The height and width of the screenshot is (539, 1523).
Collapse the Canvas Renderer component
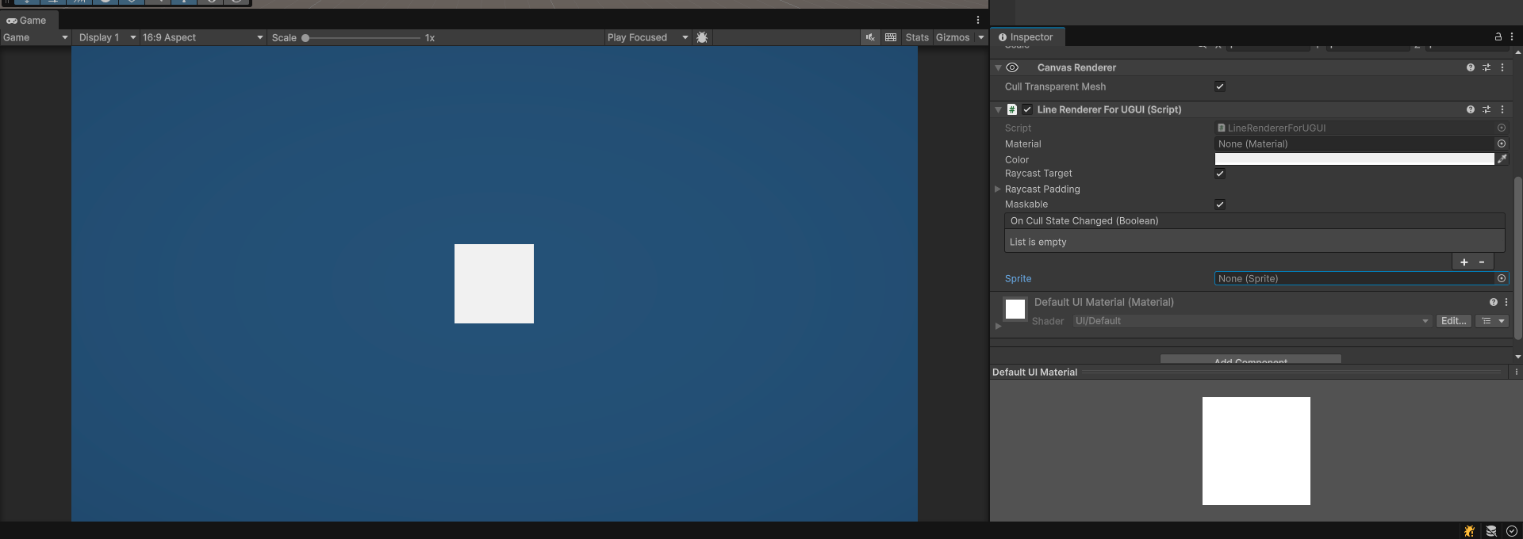(998, 67)
